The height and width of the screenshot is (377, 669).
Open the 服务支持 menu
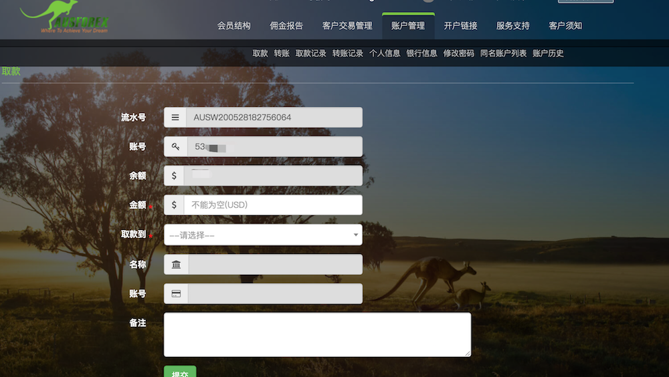point(512,26)
